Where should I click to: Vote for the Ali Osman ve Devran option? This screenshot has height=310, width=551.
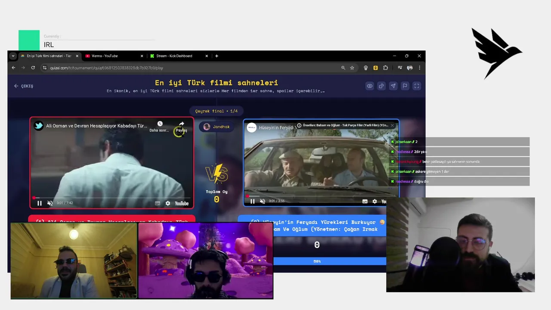coord(112,220)
